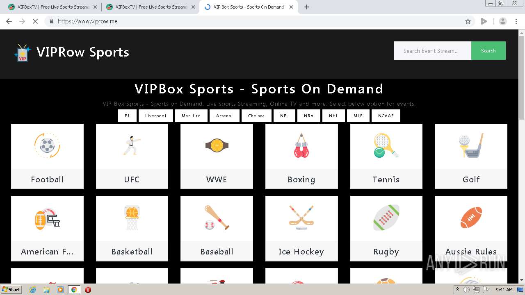Choose the Man Utd quick link

191,116
